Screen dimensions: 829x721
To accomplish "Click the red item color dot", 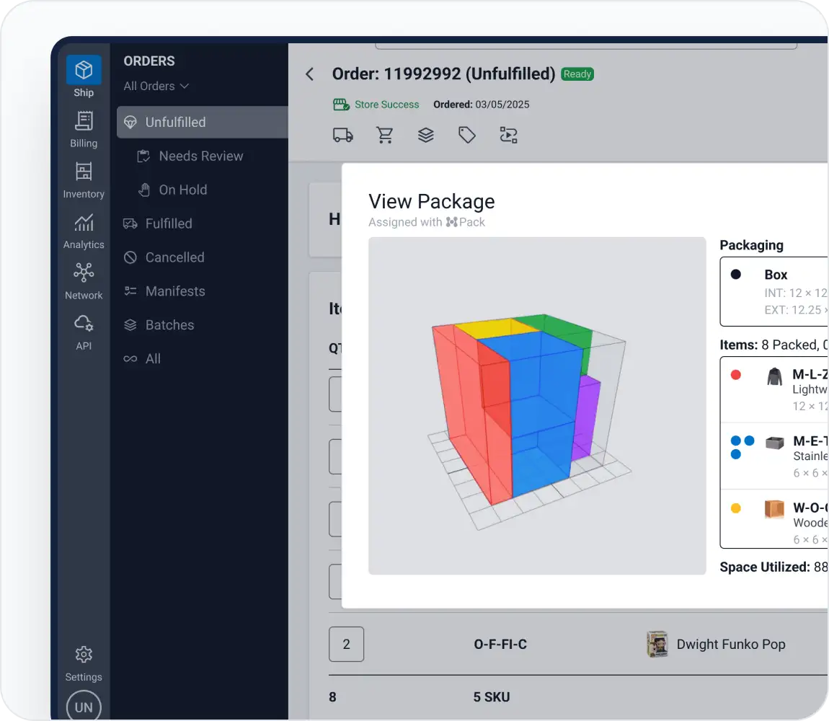I will pyautogui.click(x=736, y=375).
